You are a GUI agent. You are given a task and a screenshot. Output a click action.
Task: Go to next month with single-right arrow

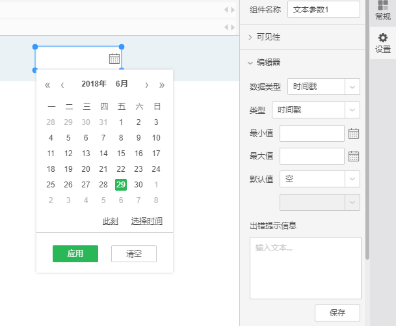coord(146,85)
